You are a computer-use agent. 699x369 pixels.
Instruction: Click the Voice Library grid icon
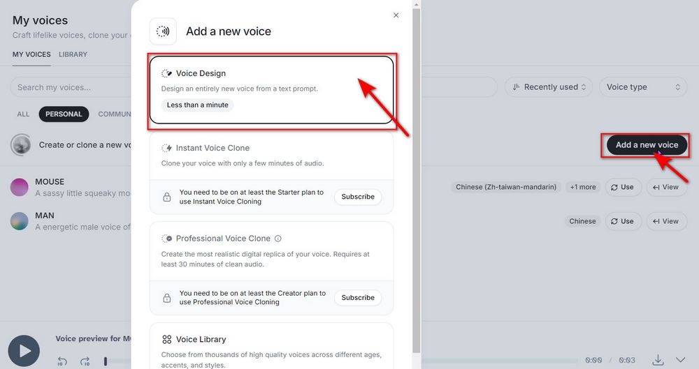click(x=167, y=340)
